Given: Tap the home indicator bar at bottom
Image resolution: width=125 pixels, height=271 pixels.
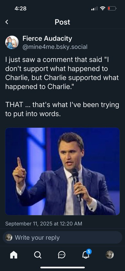Looking at the screenshot, I should click(63, 267).
